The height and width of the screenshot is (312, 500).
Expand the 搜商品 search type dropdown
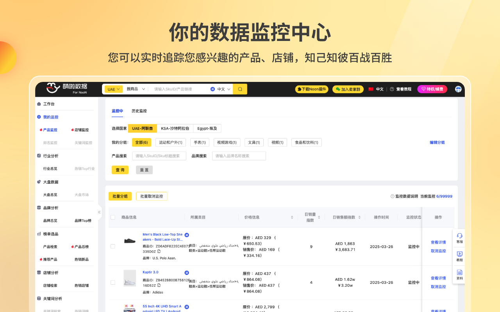click(136, 89)
